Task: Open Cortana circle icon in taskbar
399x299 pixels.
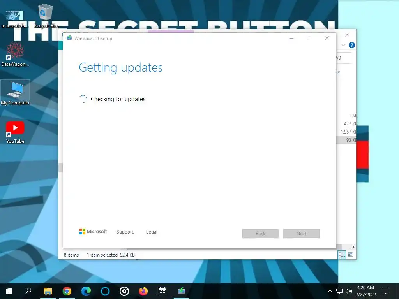Action: [x=105, y=291]
